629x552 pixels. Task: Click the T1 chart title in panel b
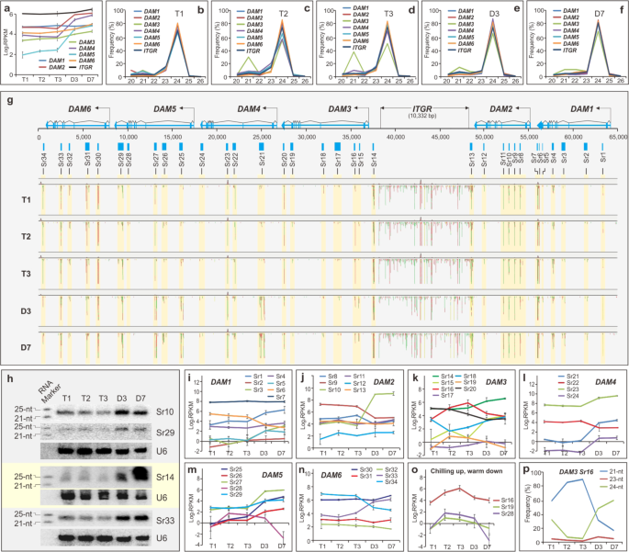tap(179, 14)
